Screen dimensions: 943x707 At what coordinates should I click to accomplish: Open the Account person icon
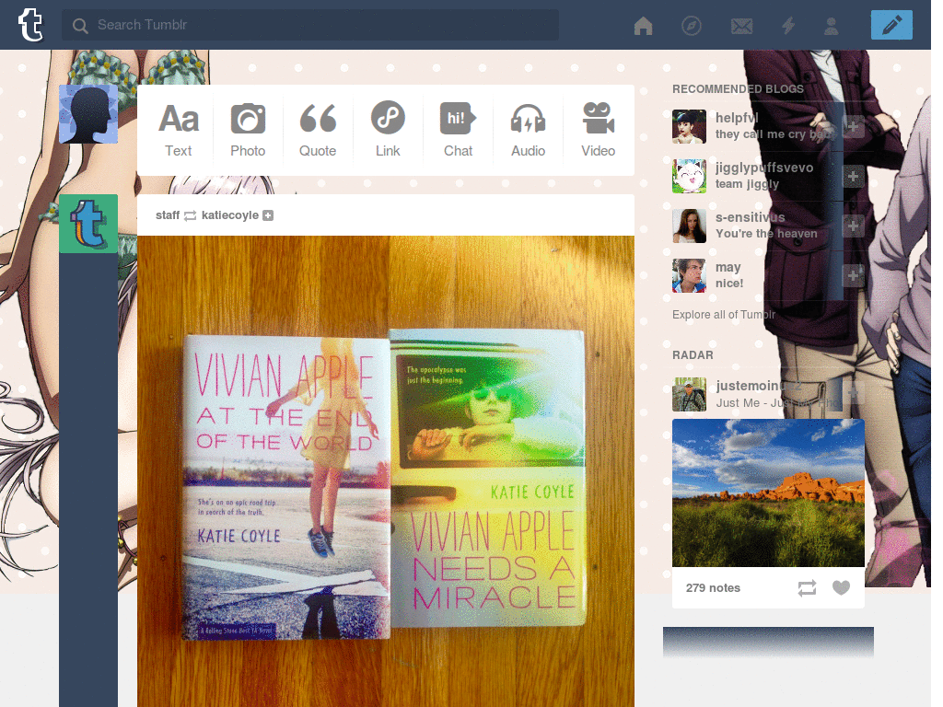(832, 25)
